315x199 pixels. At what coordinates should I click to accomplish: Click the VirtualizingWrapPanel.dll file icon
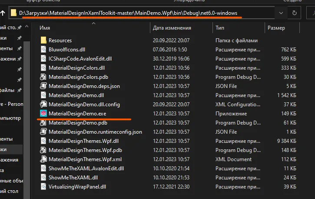(x=43, y=187)
